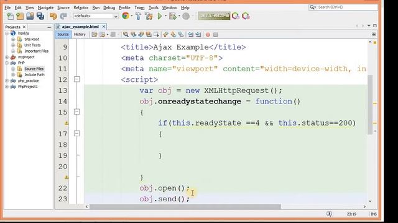Open the Navigate menu
The image size is (398, 223).
click(45, 7)
